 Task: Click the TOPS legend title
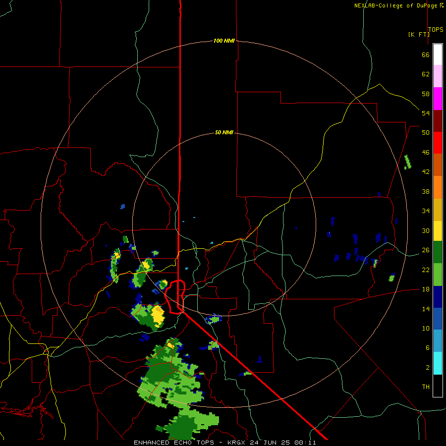[x=436, y=29]
